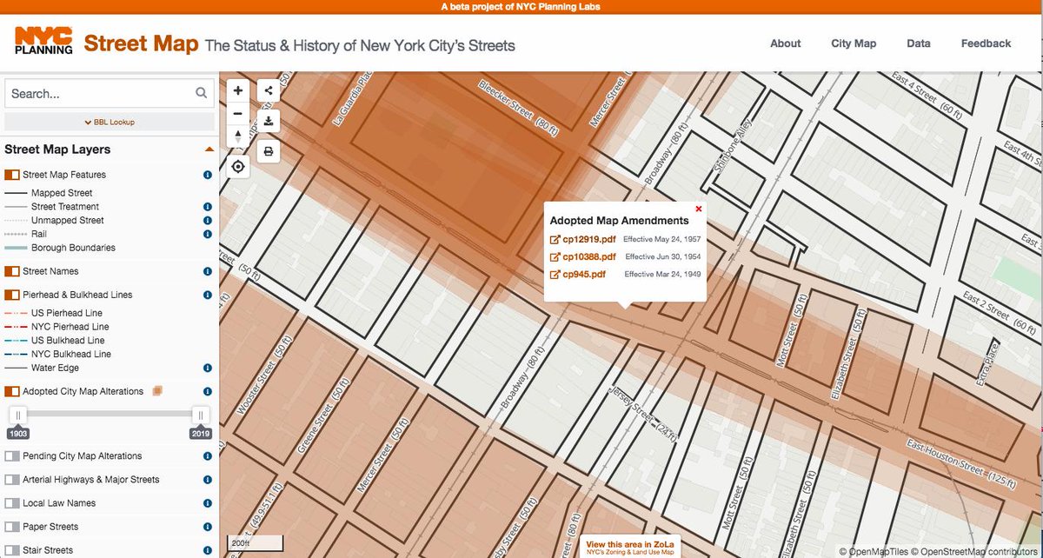Open the Data page
The width and height of the screenshot is (1043, 558).
[x=919, y=43]
